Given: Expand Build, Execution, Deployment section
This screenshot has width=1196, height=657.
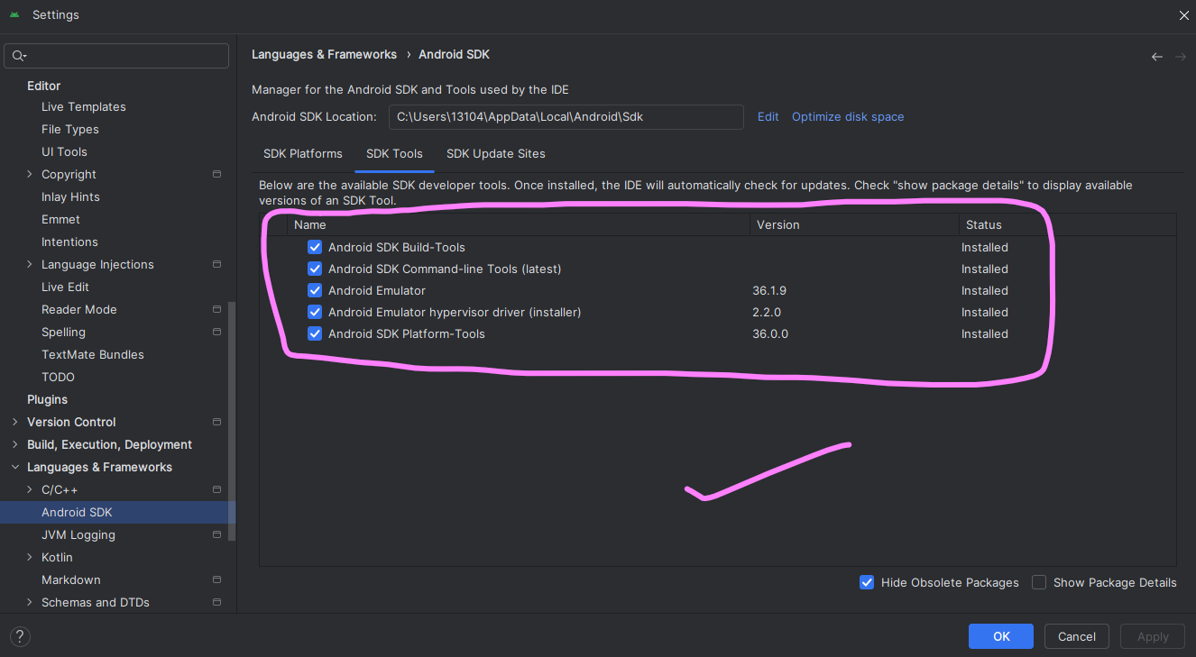Looking at the screenshot, I should pyautogui.click(x=15, y=444).
